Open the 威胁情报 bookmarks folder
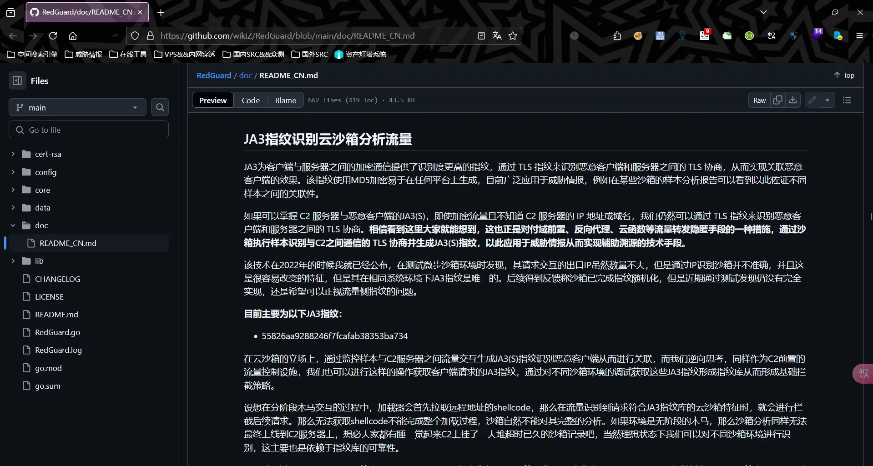The height and width of the screenshot is (466, 873). tap(83, 55)
